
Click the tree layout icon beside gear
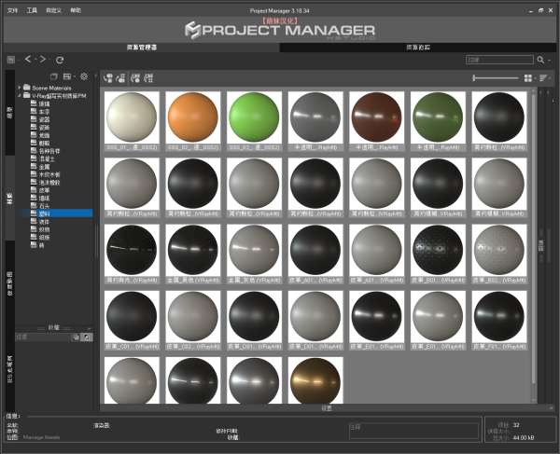[67, 76]
